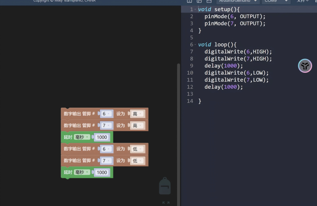Image resolution: width=317 pixels, height=206 pixels.
Task: Collapse the void loop() code fold arrow
Action: click(195, 45)
